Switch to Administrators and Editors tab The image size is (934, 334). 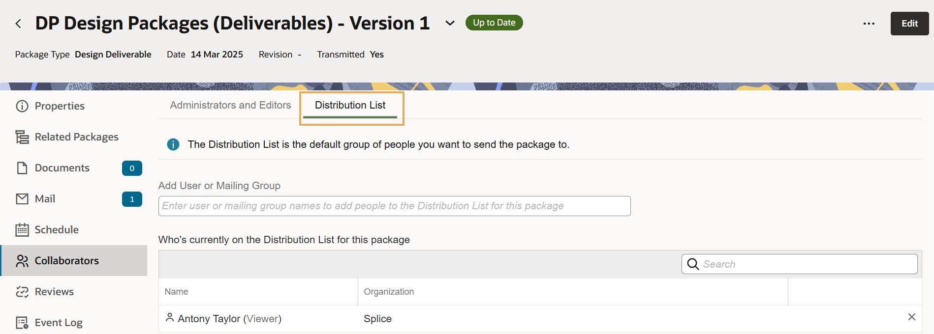click(230, 105)
